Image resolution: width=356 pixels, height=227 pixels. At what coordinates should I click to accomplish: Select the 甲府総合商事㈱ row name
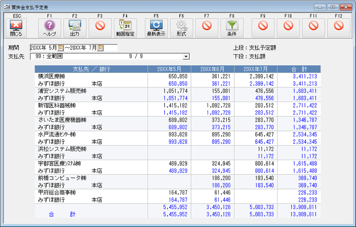57,193
